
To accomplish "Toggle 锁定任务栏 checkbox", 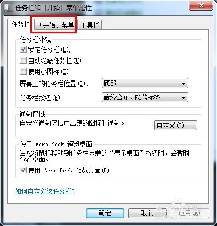I will (23, 49).
